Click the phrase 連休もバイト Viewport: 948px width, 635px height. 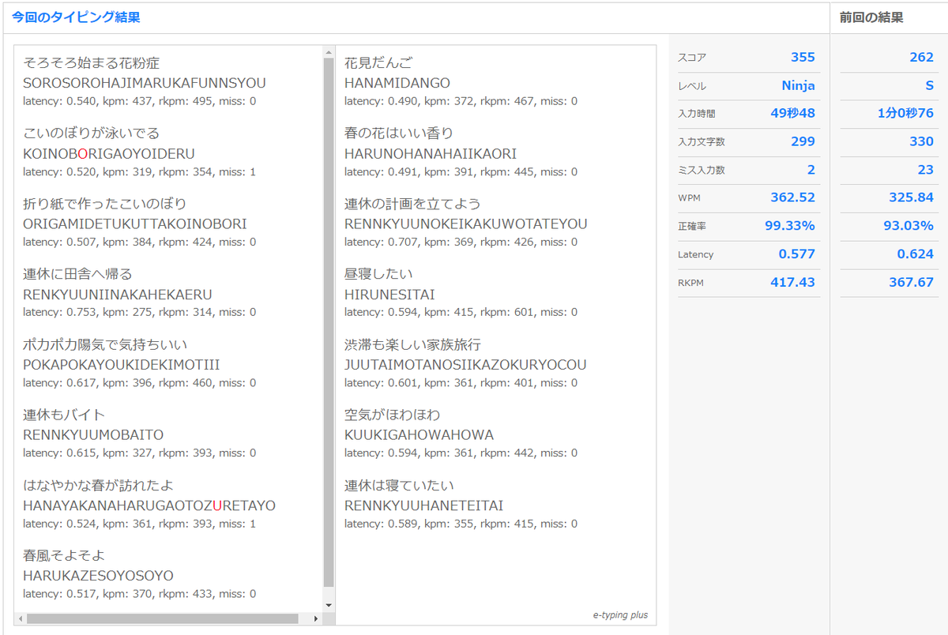coord(64,415)
